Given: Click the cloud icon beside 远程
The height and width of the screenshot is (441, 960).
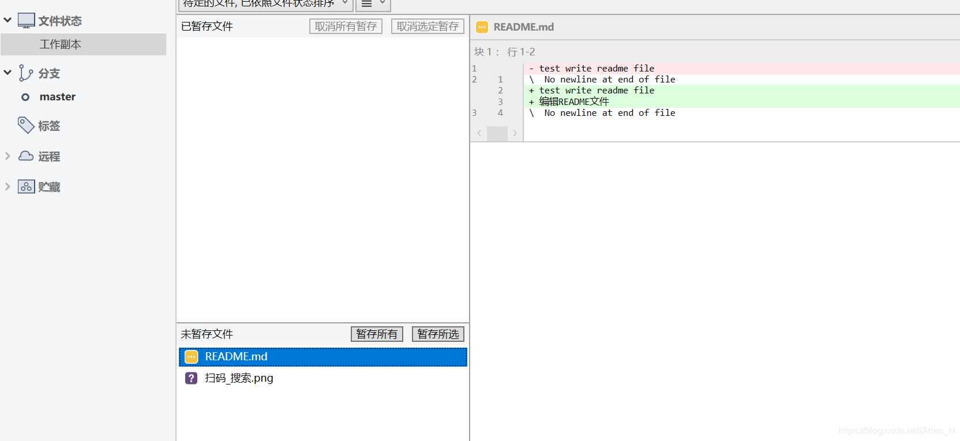Looking at the screenshot, I should (26, 156).
